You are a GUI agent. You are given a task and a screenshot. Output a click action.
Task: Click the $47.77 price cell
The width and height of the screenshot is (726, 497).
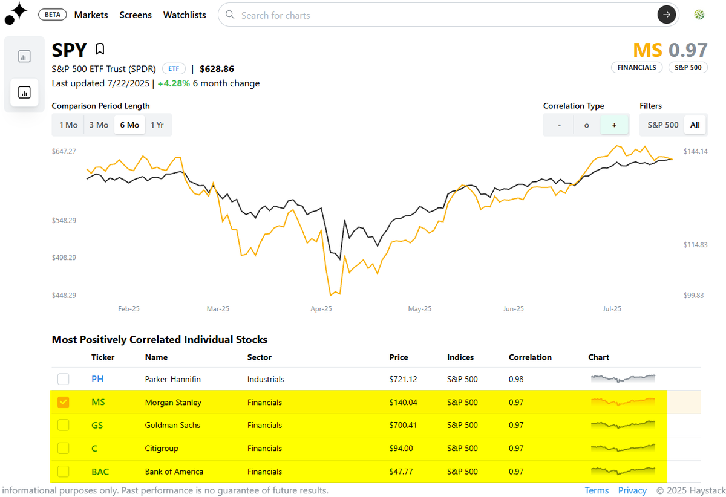click(401, 472)
